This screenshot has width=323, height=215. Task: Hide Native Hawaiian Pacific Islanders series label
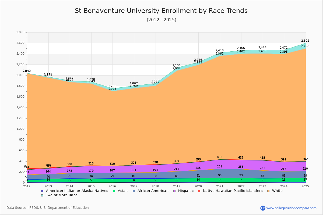(x=233, y=191)
